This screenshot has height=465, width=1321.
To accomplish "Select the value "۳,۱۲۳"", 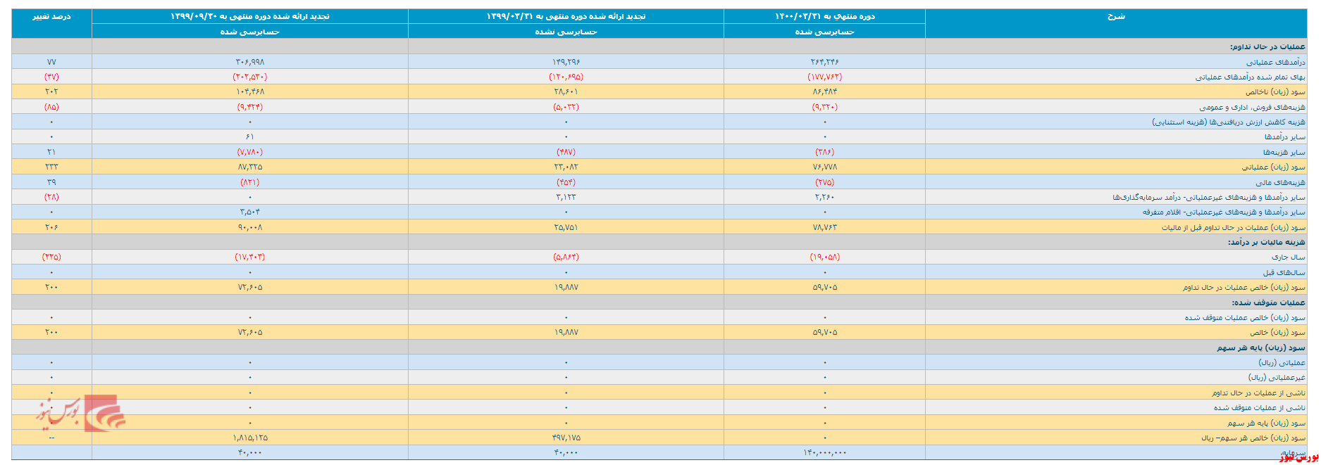I will click(x=566, y=197).
